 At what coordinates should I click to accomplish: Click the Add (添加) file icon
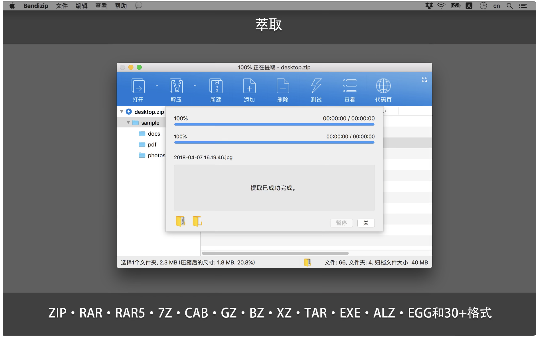coord(249,86)
